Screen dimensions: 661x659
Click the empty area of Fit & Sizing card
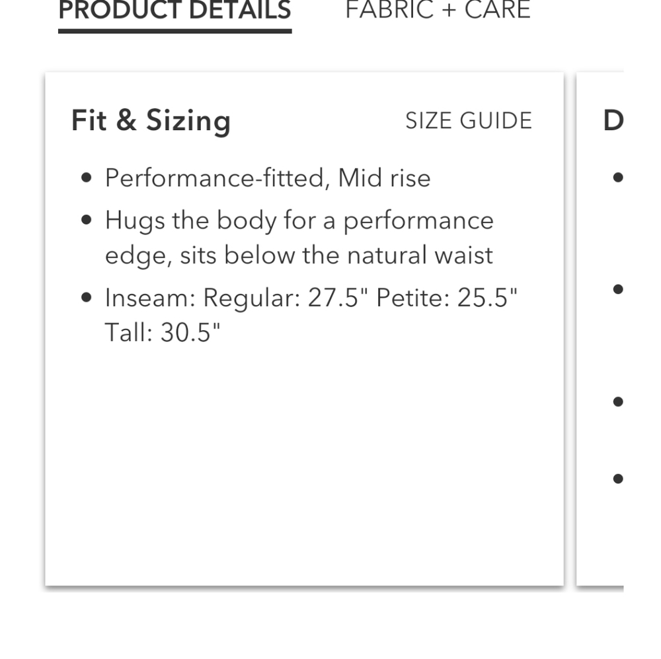tap(304, 463)
